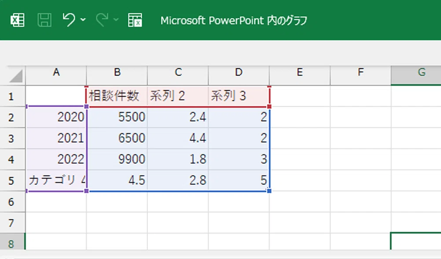Image resolution: width=441 pixels, height=259 pixels.
Task: Click the Excel application icon
Action: [18, 20]
